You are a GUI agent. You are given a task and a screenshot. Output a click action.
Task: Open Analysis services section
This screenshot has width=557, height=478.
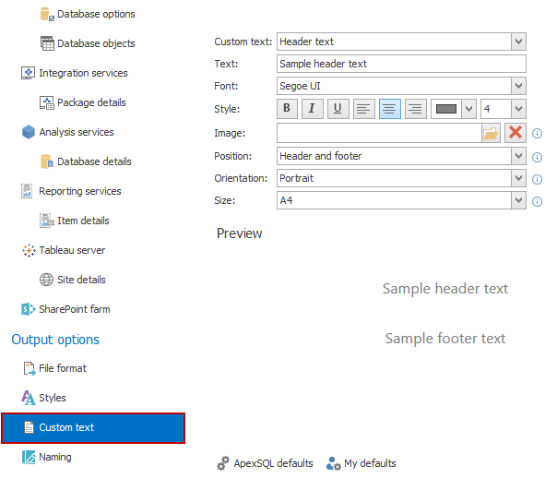pyautogui.click(x=77, y=132)
